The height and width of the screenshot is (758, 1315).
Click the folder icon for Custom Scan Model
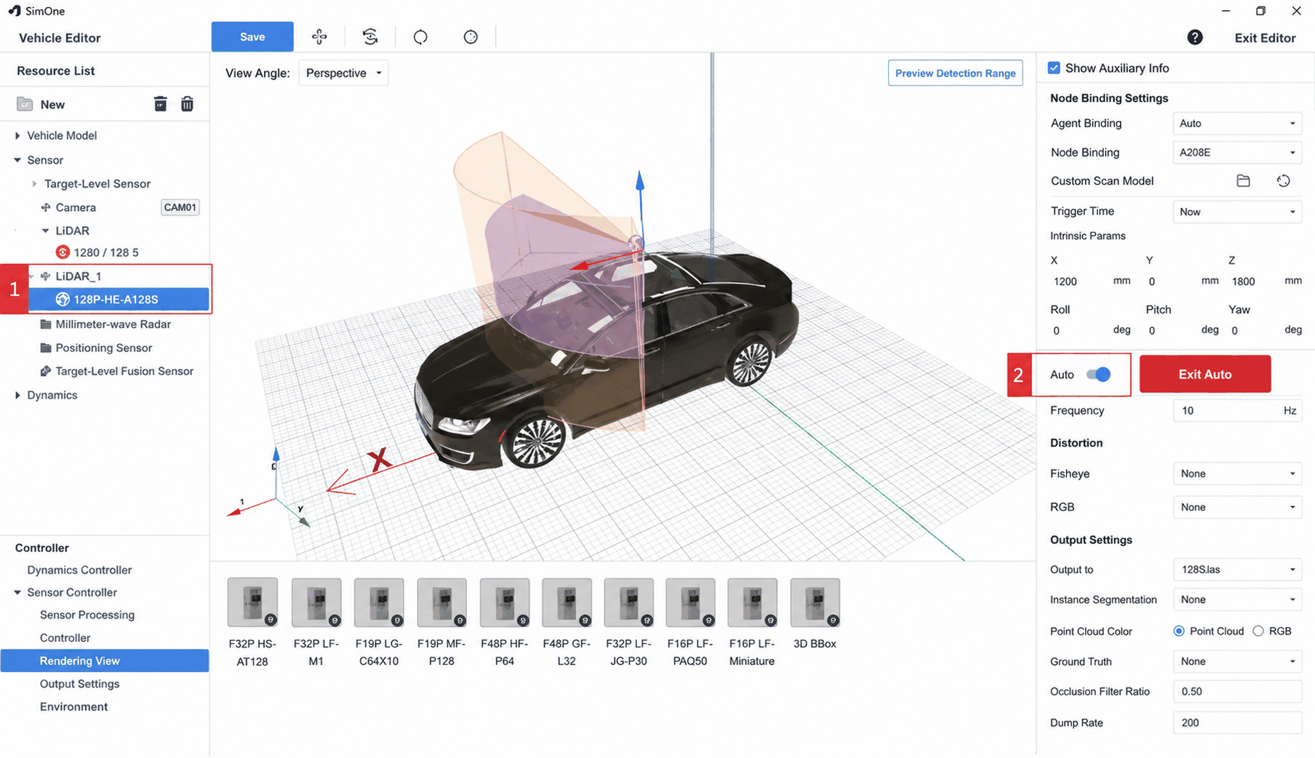[1243, 181]
